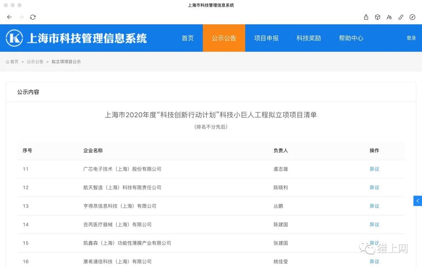Select the 公示公告 navigation tab

(x=224, y=38)
